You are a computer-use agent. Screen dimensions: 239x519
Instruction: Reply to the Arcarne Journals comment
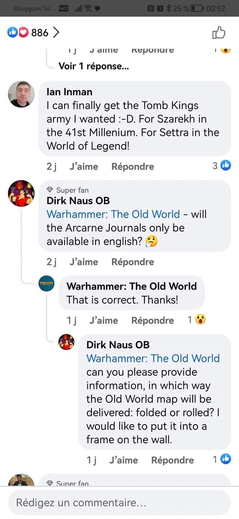coord(133,262)
